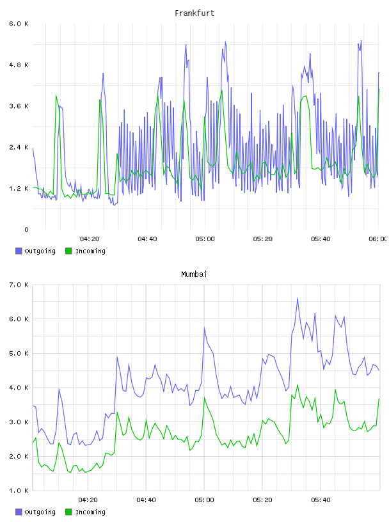Click the 05:20 time label on Mumbai chart
This screenshot has width=389, height=522.
pos(262,500)
